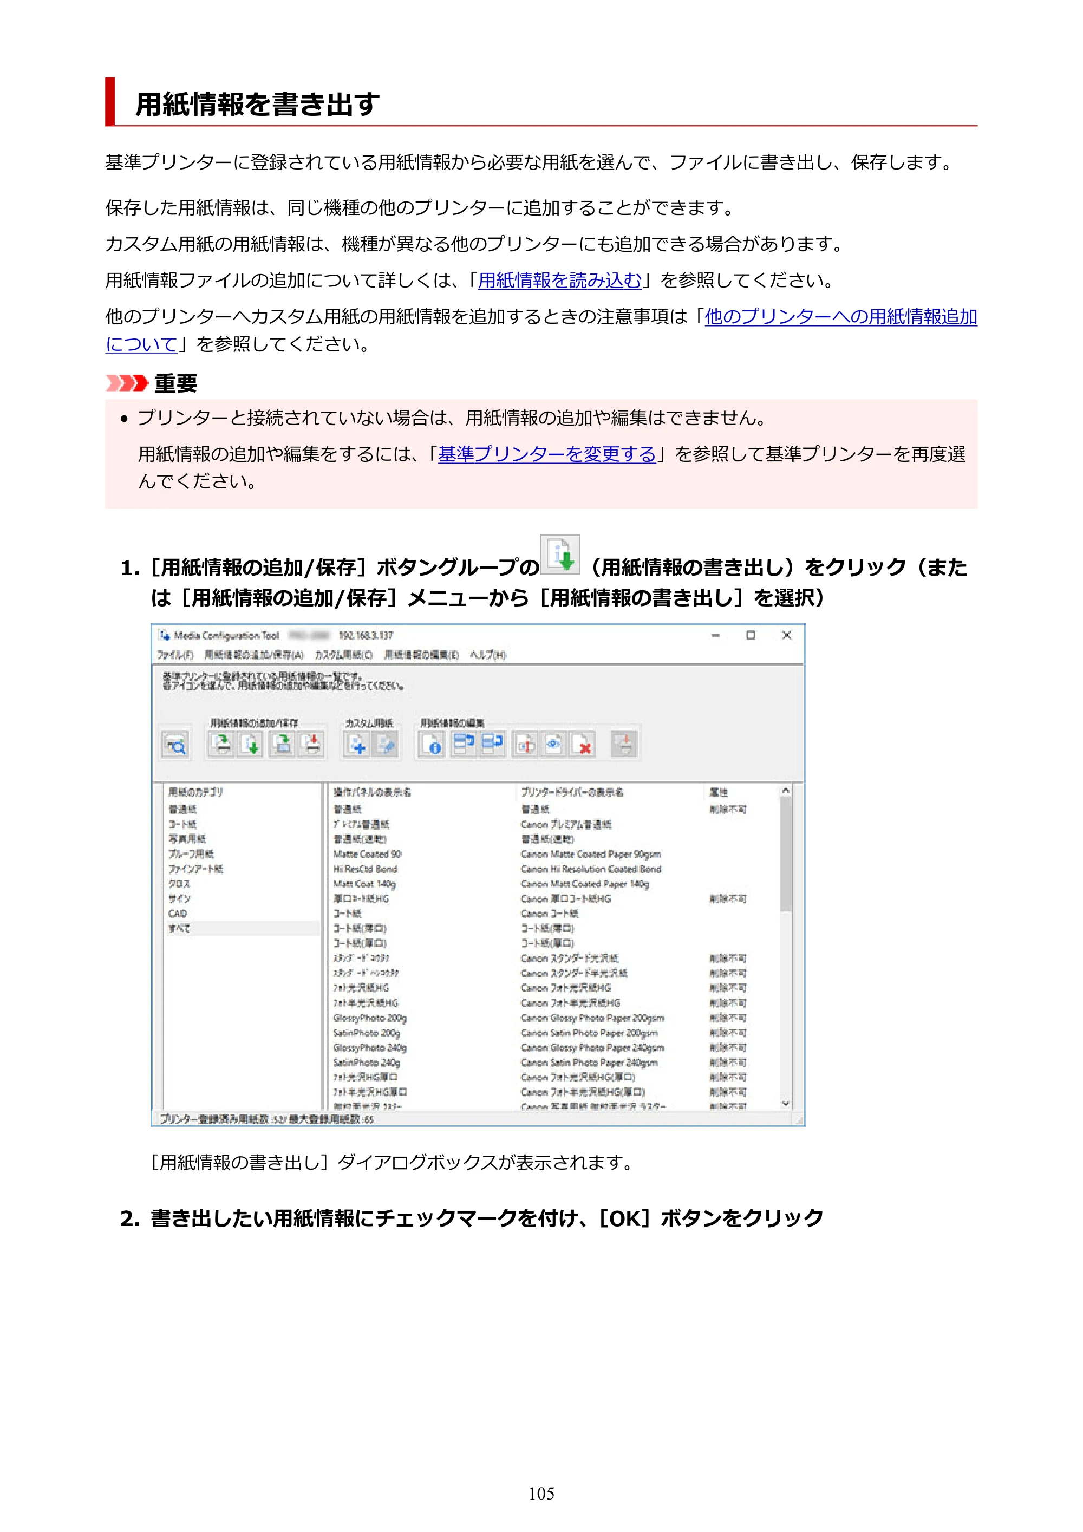
Task: Select the Matte Coated 90 row
Action: point(368,854)
